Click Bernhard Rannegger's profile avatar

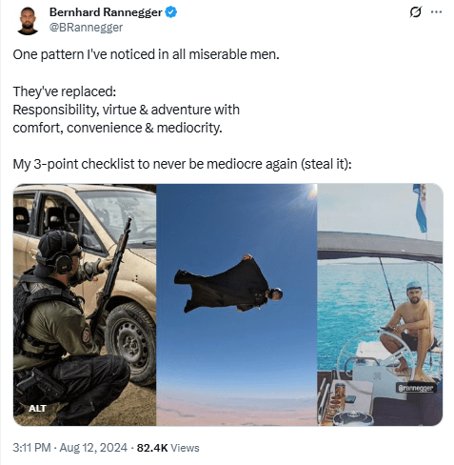pyautogui.click(x=28, y=21)
